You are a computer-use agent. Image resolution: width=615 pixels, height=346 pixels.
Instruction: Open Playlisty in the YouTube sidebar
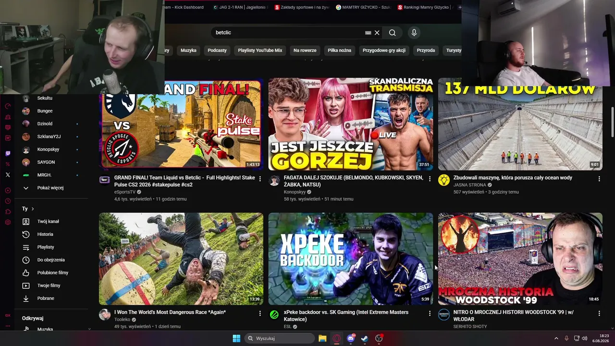(x=46, y=247)
